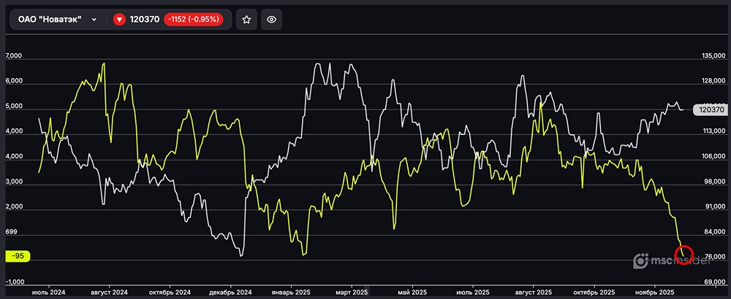731x299 pixels.
Task: Click the red downward triangle price indicator
Action: [120, 20]
